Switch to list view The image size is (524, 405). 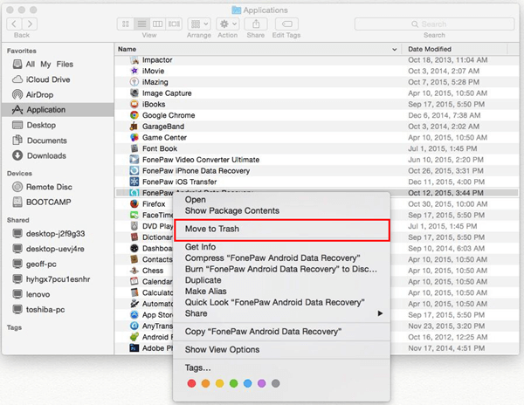pyautogui.click(x=141, y=24)
